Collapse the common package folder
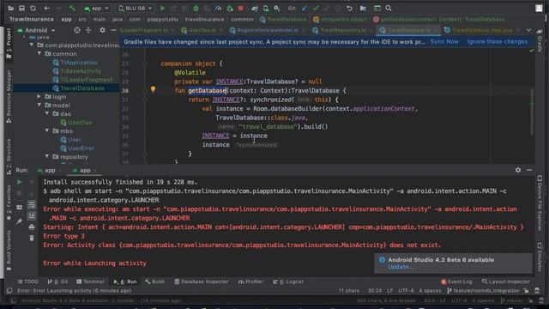Image resolution: width=549 pixels, height=309 pixels. tap(39, 53)
